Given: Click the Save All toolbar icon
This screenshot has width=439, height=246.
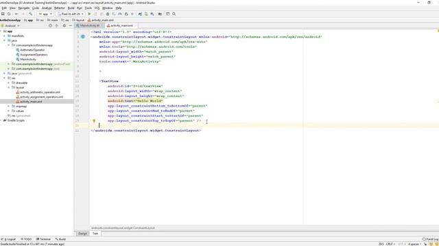Looking at the screenshot, I should click(x=3, y=14).
